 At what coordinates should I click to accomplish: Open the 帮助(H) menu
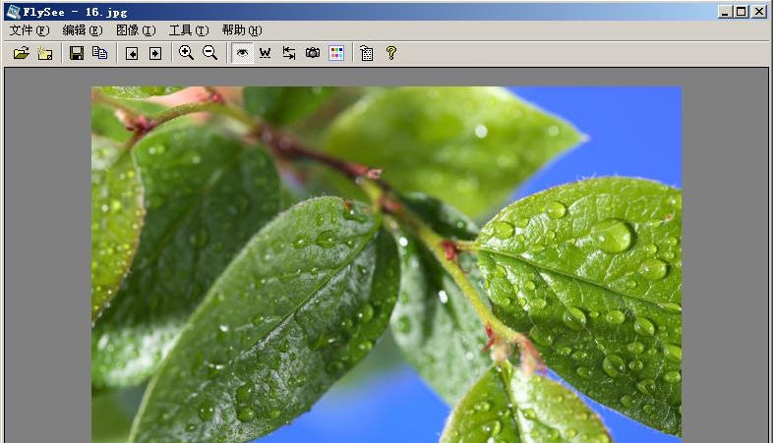pos(242,30)
